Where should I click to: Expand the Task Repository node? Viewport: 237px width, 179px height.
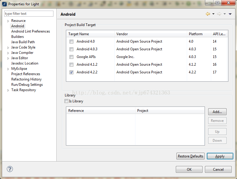[x=8, y=90]
